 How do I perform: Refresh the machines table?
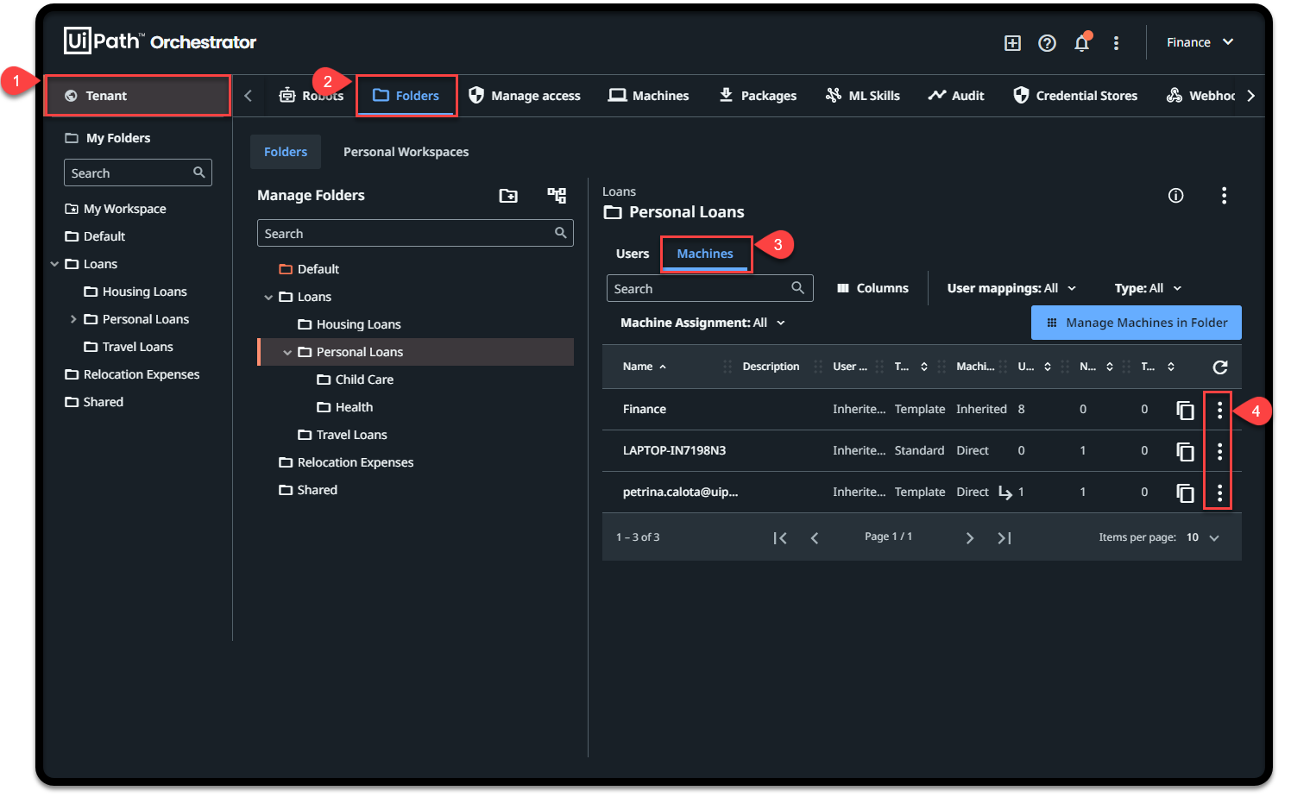[x=1219, y=367]
